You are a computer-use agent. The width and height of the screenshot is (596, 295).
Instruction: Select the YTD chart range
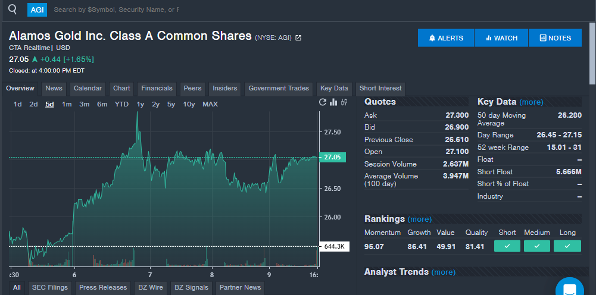click(x=121, y=105)
